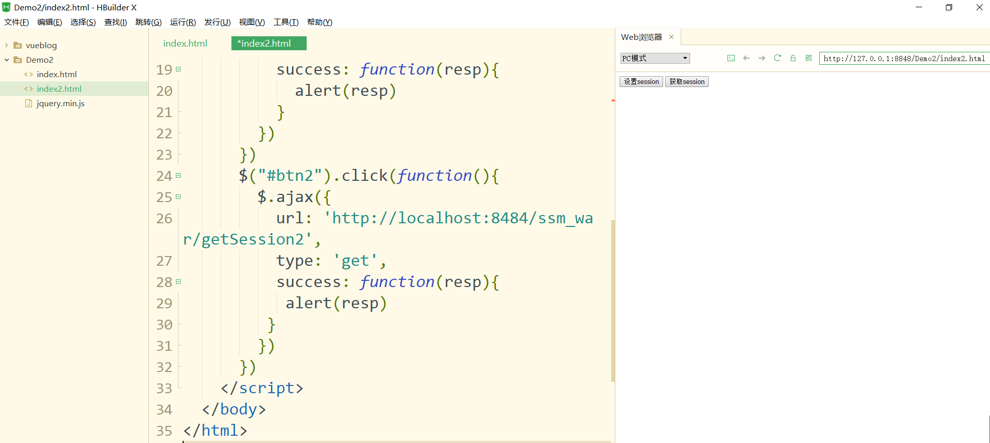Collapse code fold at line 24
The image size is (990, 443).
(x=178, y=175)
